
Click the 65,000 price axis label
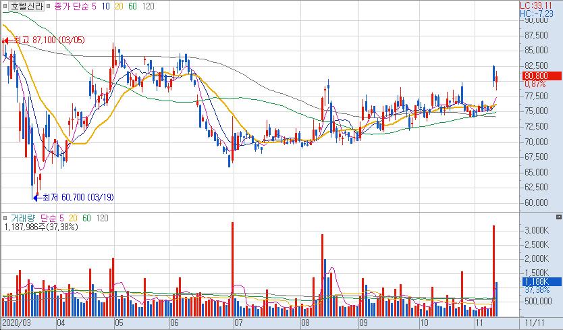(x=536, y=172)
